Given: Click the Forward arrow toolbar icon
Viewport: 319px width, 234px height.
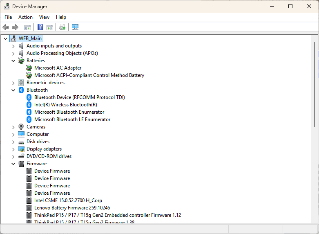Looking at the screenshot, I should [15, 27].
